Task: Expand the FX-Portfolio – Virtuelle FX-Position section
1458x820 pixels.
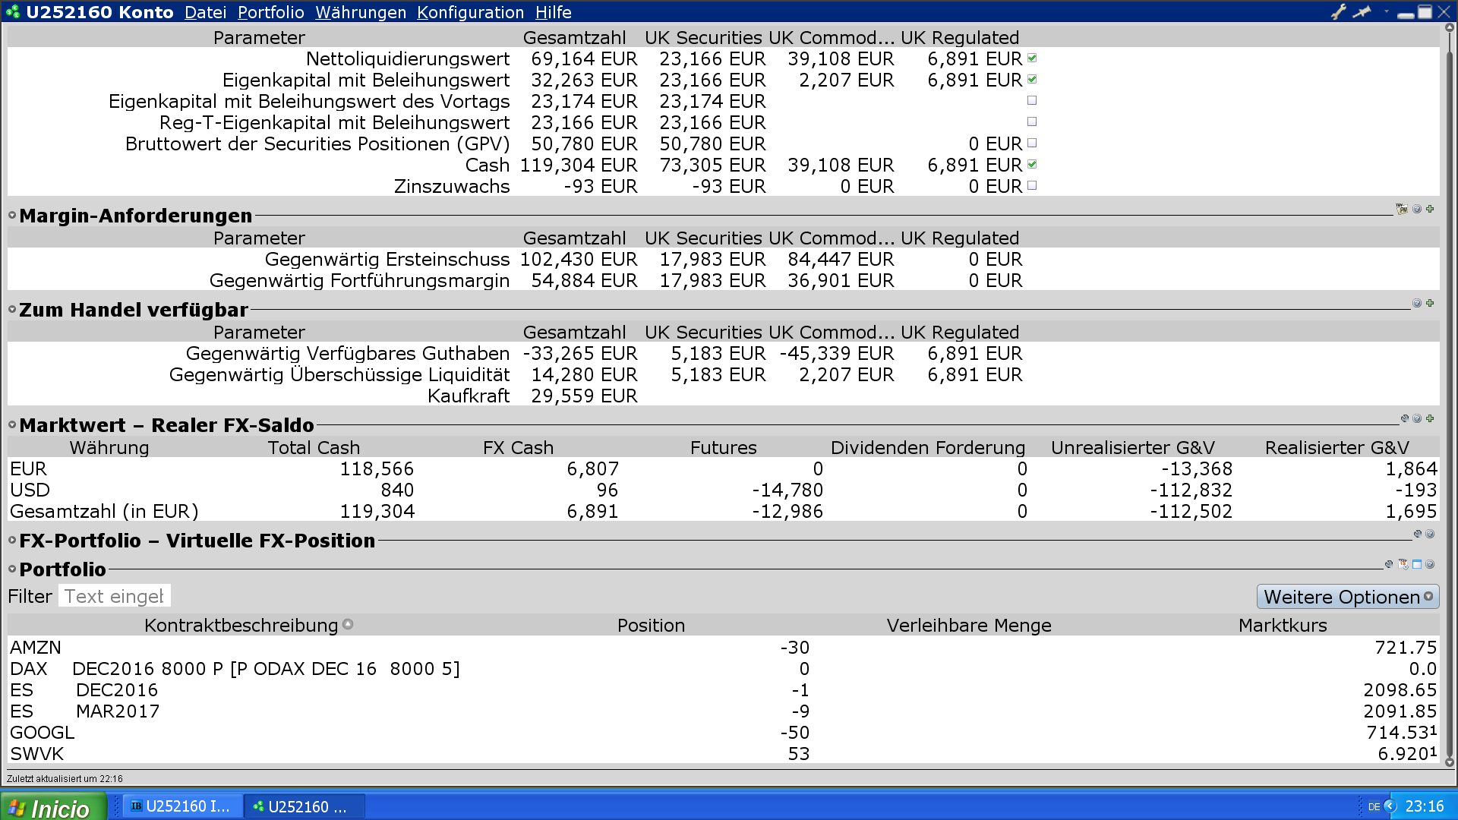Action: (12, 541)
